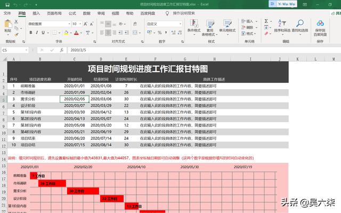Click the Increase Font Size icon
Screen dimensions: 341x213
[85, 23]
